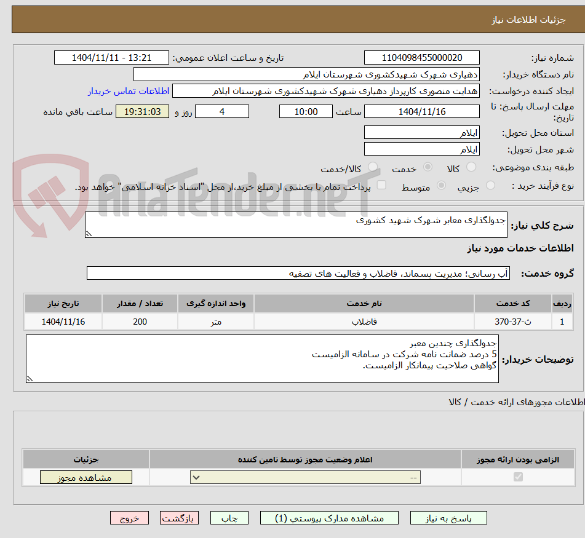Click اعلام وضعیت مجوز توسط تامین کننده header
The image size is (585, 538).
pos(305,459)
